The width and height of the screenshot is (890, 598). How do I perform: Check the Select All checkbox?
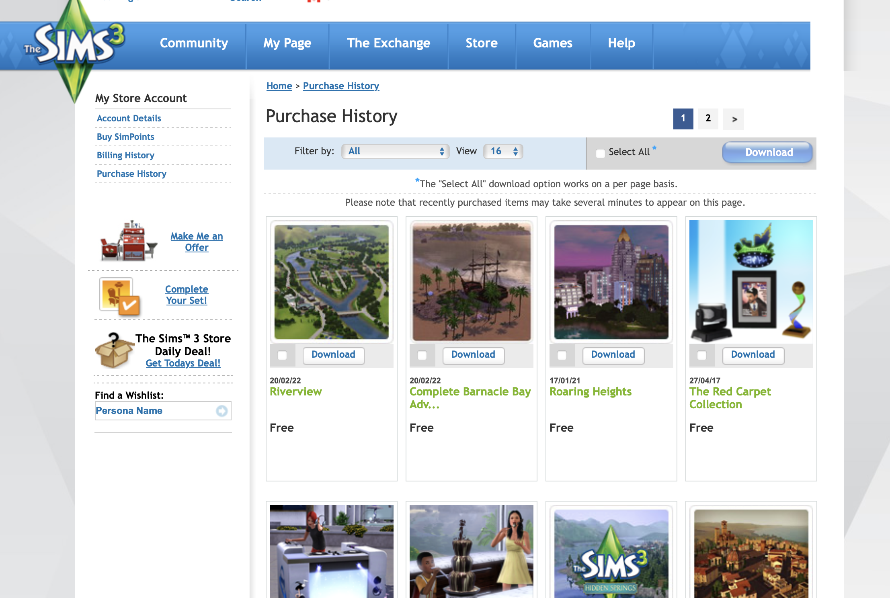600,153
